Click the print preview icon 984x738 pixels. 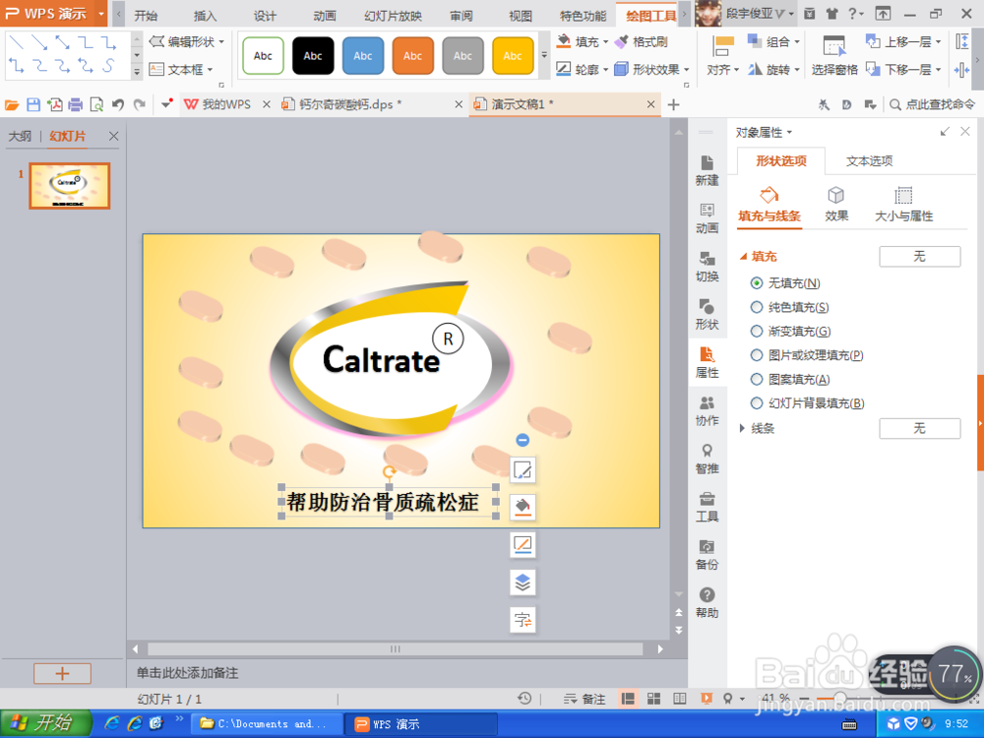coord(96,104)
